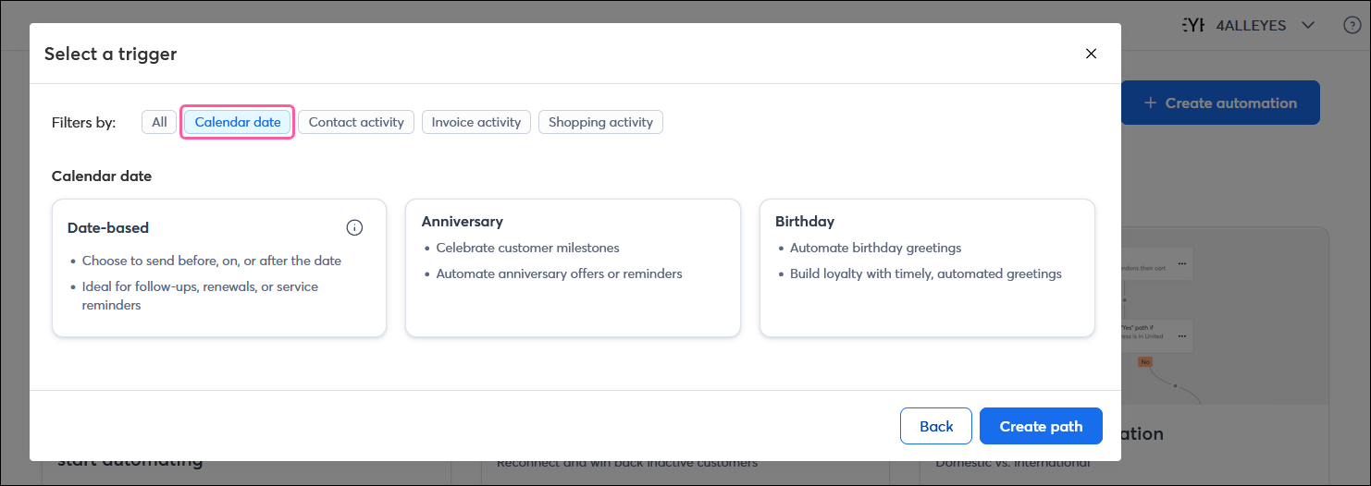
Task: Click the 'Calendar date' section heading
Action: point(102,176)
